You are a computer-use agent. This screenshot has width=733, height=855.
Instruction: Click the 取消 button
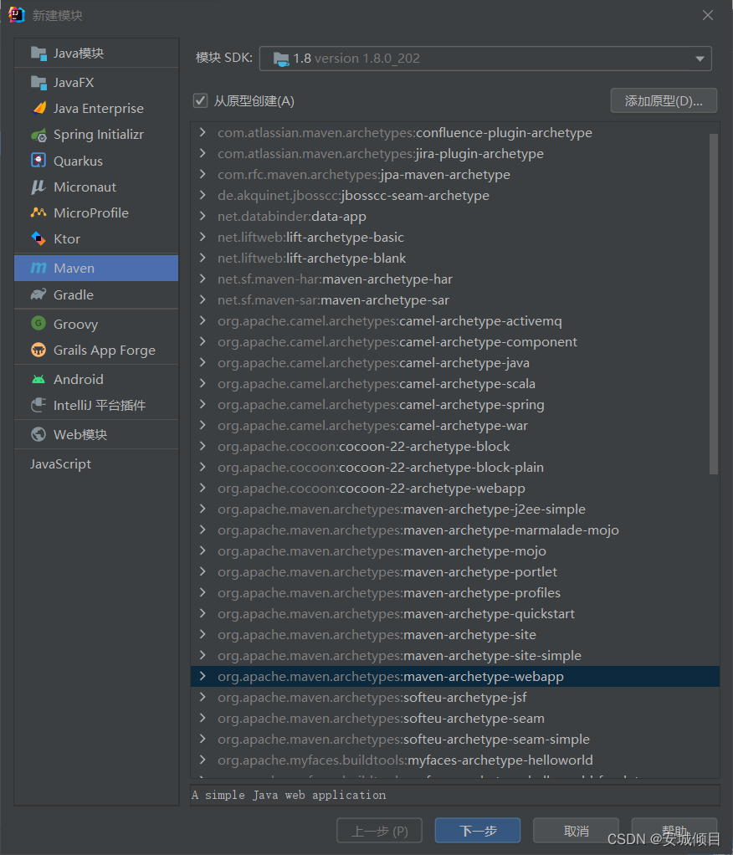tap(576, 831)
